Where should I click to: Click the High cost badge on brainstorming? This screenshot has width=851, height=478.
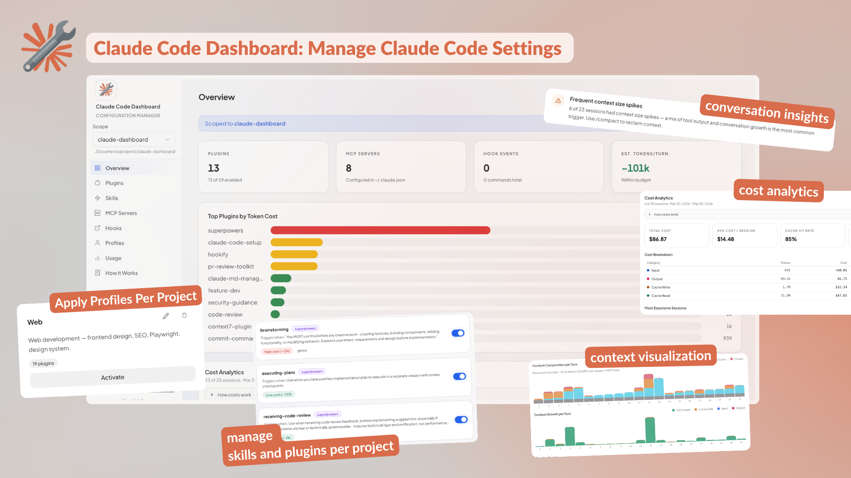click(x=277, y=351)
